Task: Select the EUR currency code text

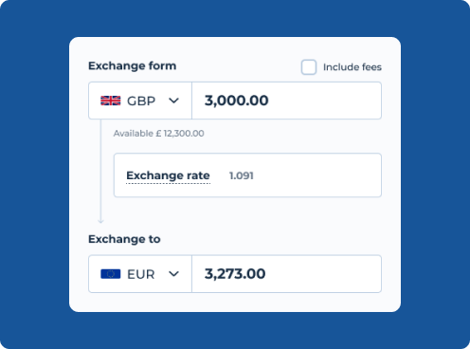Action: pyautogui.click(x=141, y=274)
